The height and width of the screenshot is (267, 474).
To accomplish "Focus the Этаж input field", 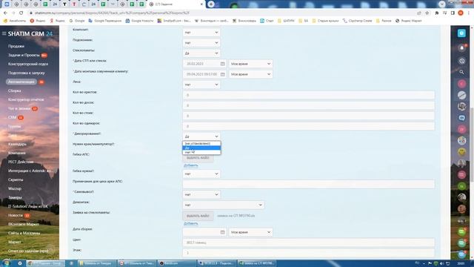I will [309, 253].
